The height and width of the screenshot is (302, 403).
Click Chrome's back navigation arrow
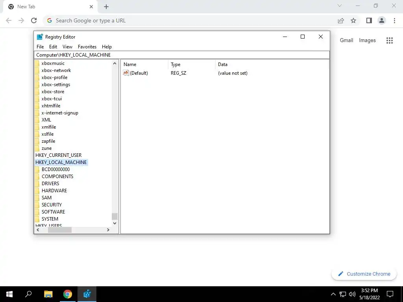[9, 20]
